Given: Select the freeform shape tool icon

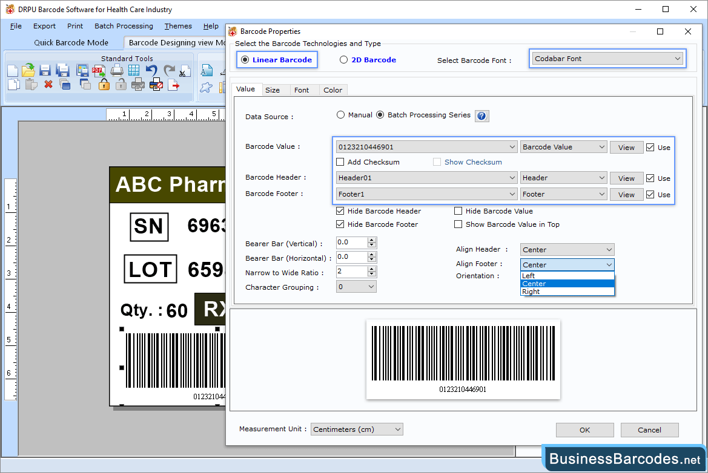Looking at the screenshot, I should tap(207, 88).
